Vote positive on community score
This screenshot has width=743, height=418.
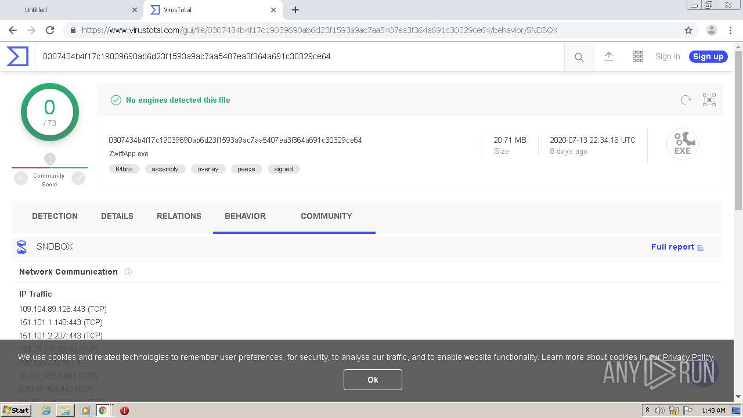78,178
